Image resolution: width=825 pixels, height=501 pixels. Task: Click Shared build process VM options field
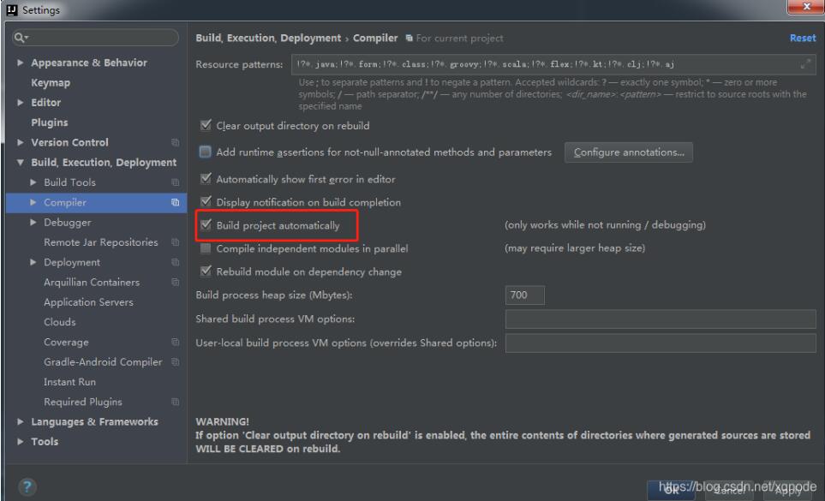pos(661,319)
